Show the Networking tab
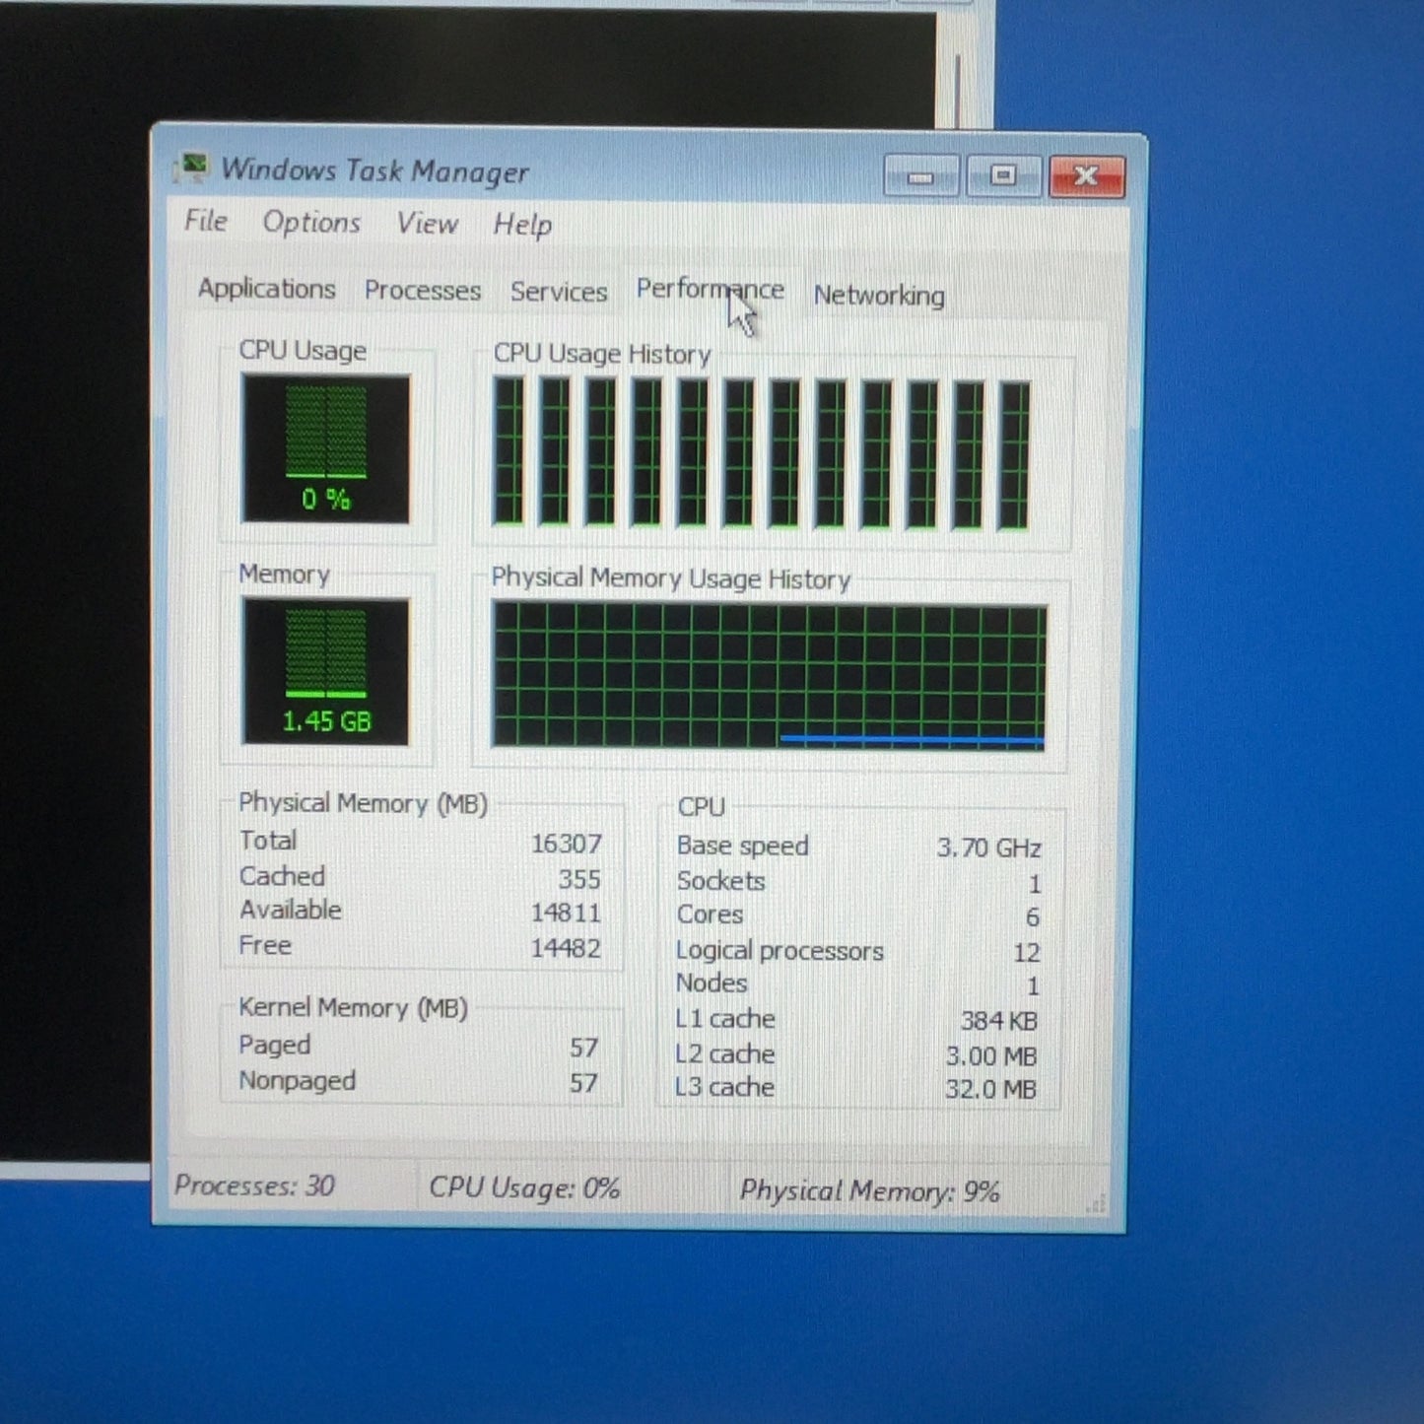This screenshot has height=1424, width=1424. [x=879, y=296]
